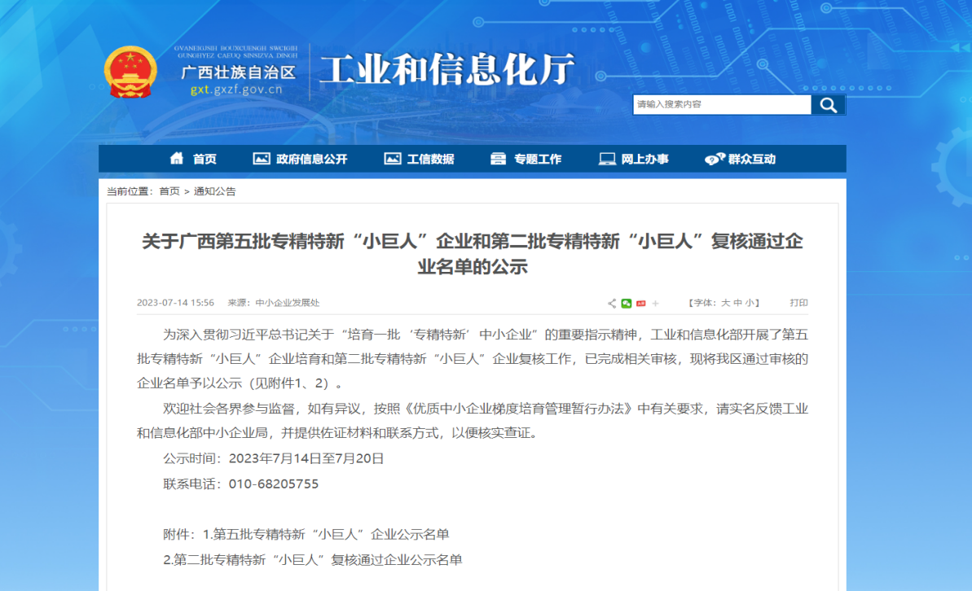Focus the search input field
This screenshot has width=972, height=591.
point(721,105)
